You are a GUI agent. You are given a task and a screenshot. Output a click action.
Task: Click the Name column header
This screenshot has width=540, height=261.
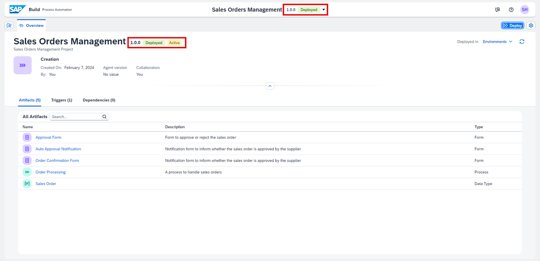click(28, 127)
